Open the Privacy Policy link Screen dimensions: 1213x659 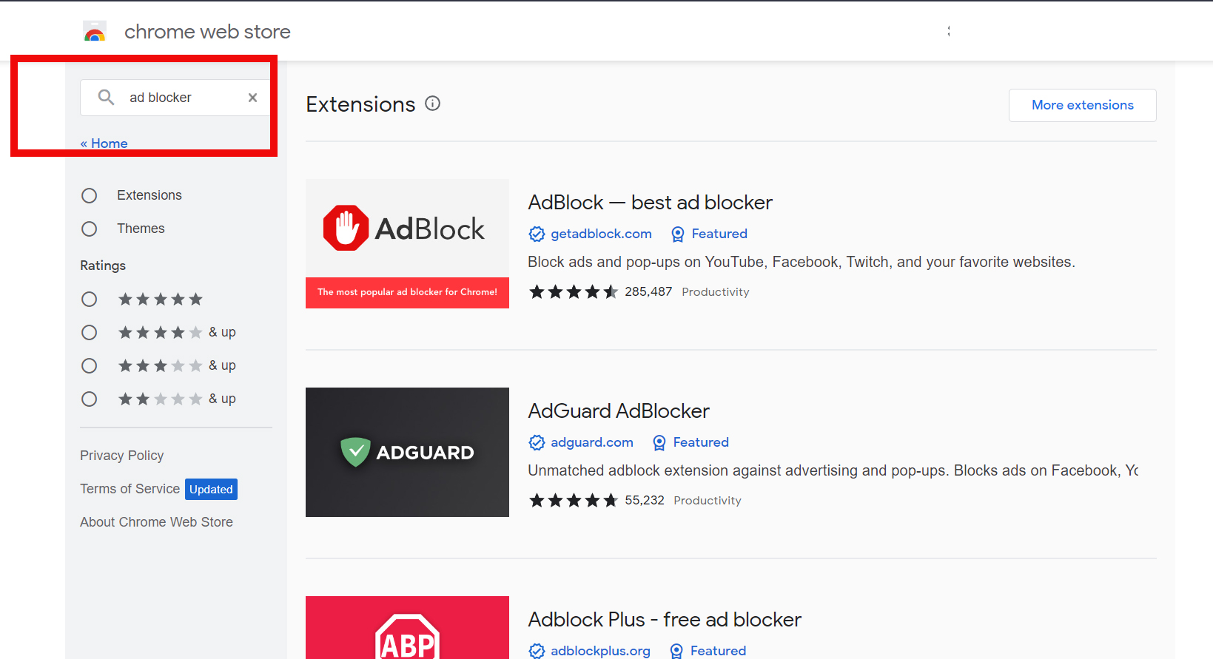pos(121,456)
